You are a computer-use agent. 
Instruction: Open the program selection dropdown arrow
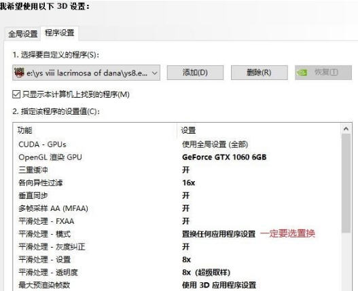(155, 73)
